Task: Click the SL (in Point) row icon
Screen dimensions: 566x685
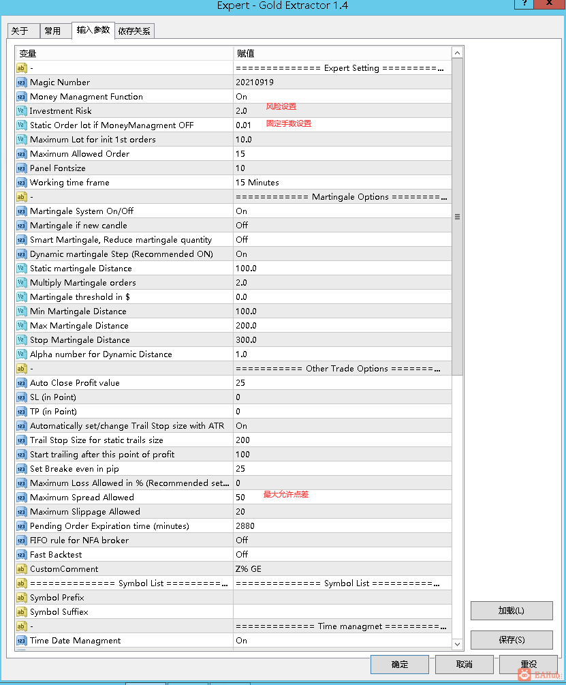Action: click(21, 397)
